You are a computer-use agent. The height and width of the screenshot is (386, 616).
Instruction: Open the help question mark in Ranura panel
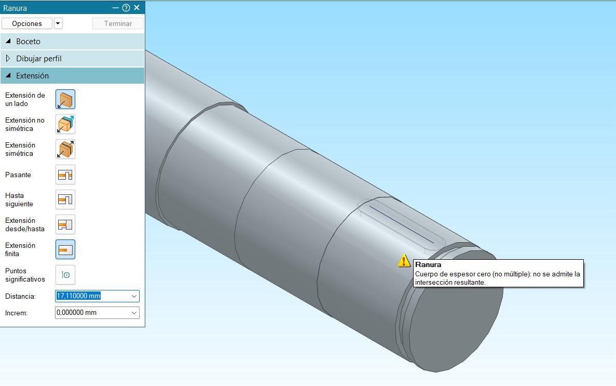pos(126,8)
